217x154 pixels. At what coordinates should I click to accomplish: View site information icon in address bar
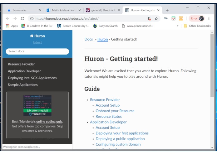pyautogui.click(x=32, y=18)
